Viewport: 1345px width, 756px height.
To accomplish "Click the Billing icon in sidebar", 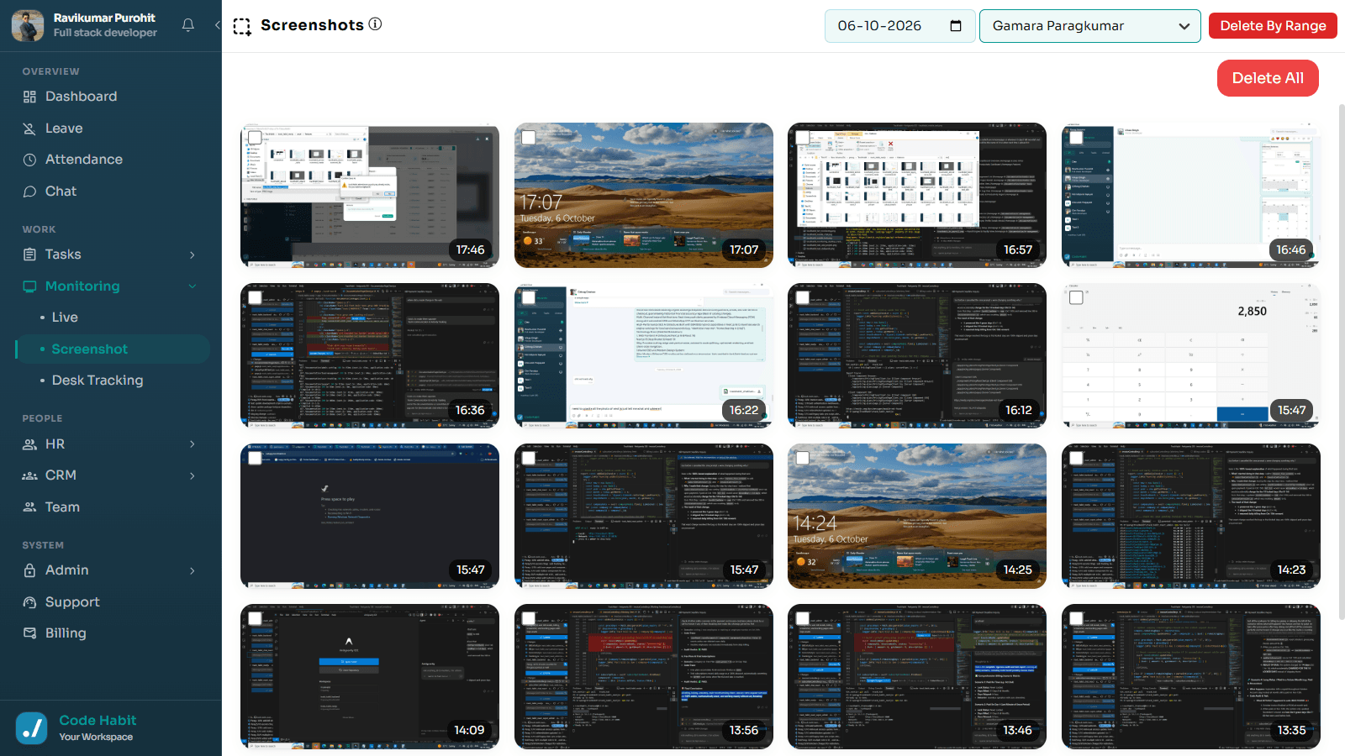I will pyautogui.click(x=29, y=633).
